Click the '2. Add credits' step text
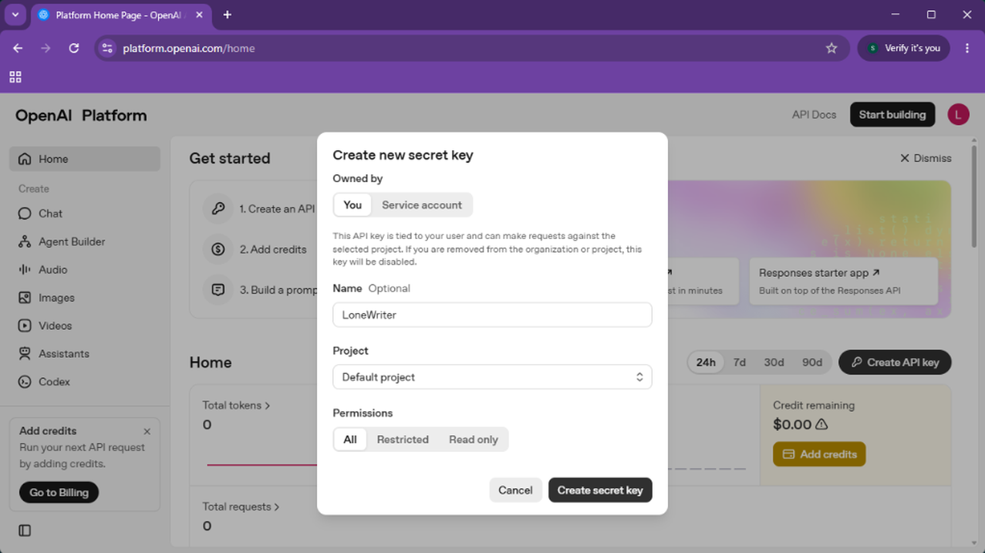This screenshot has width=985, height=553. tap(273, 250)
